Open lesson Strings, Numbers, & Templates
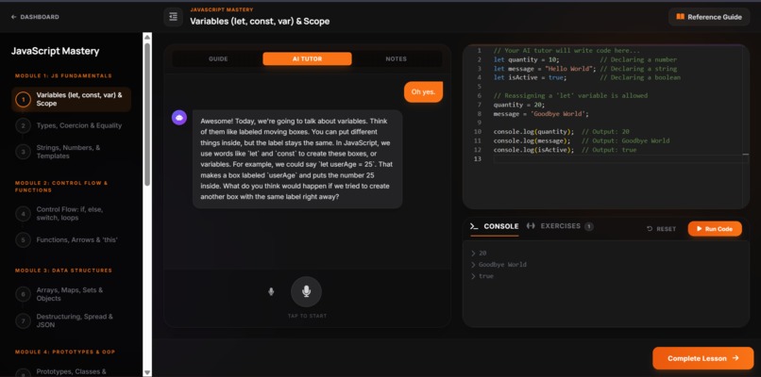761x377 pixels. click(72, 152)
